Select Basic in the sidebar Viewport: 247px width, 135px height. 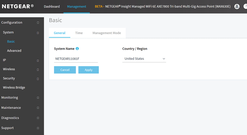pyautogui.click(x=11, y=41)
